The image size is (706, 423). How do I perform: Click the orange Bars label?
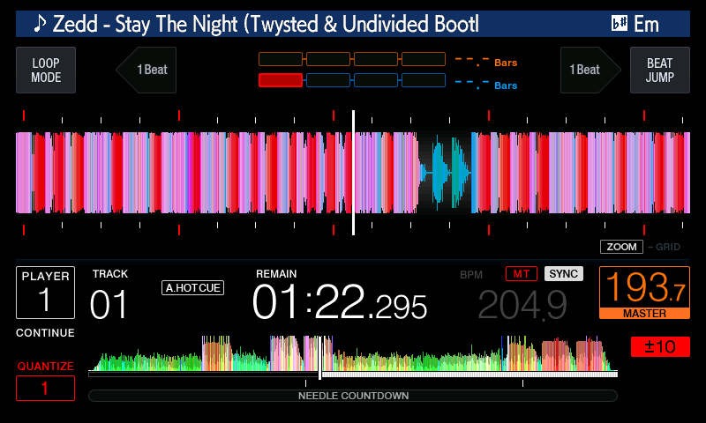tap(506, 63)
